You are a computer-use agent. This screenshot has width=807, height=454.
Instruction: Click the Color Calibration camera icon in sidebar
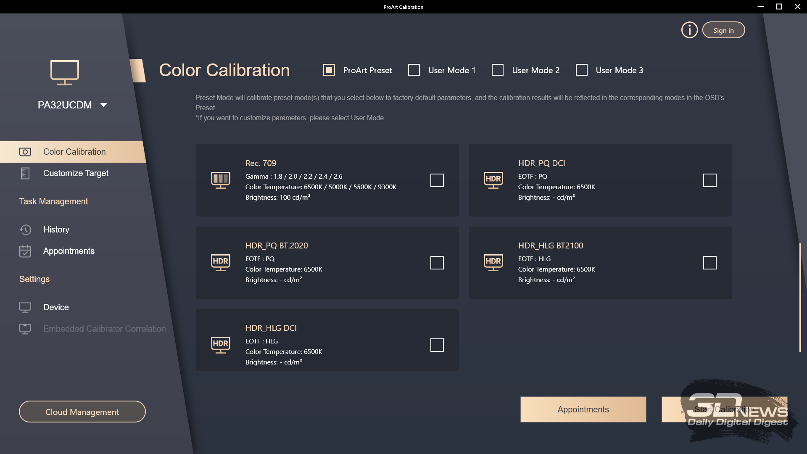click(25, 152)
